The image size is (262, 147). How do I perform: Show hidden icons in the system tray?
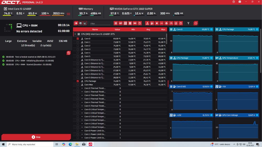[x=234, y=144]
